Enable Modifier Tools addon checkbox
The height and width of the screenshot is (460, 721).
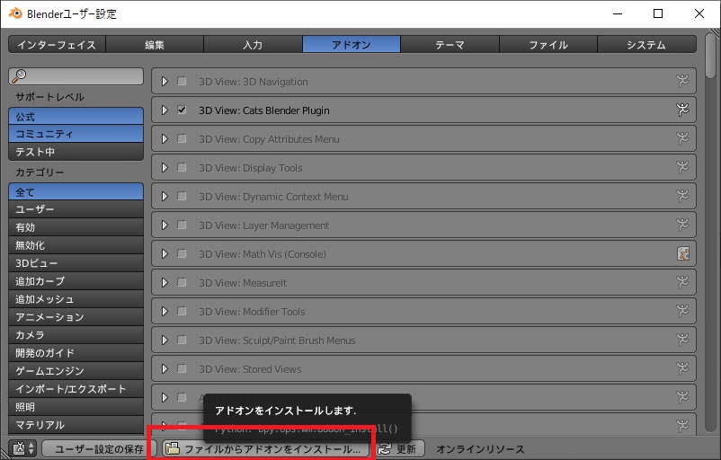point(182,311)
